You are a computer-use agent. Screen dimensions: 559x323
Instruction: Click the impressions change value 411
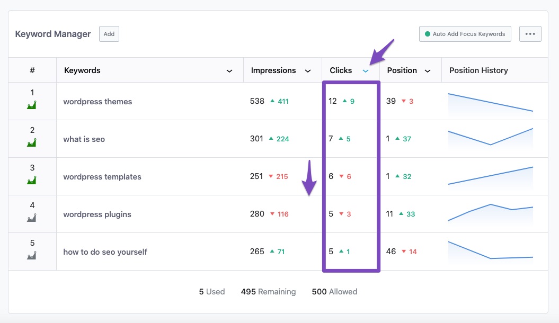[x=283, y=102]
